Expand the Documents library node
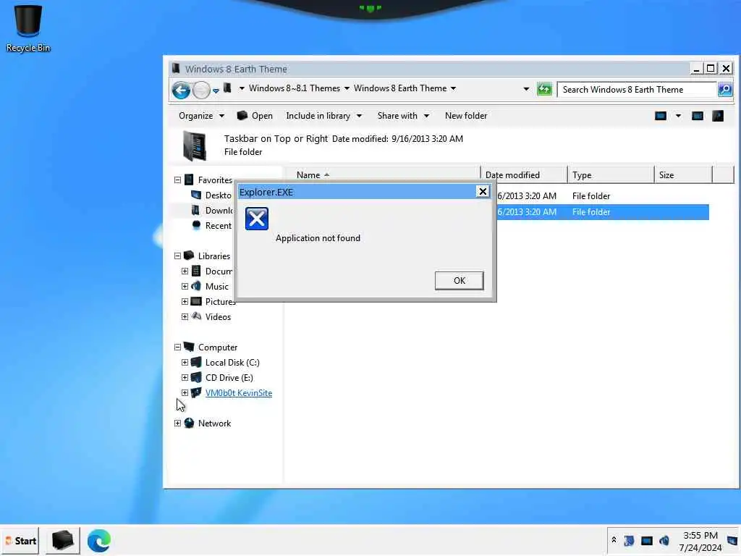Image resolution: width=741 pixels, height=556 pixels. [185, 271]
